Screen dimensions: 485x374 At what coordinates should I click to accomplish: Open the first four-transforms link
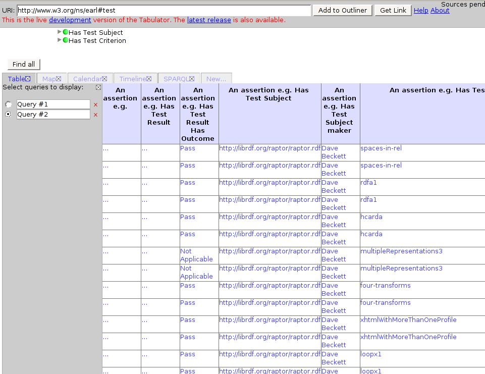coord(386,286)
